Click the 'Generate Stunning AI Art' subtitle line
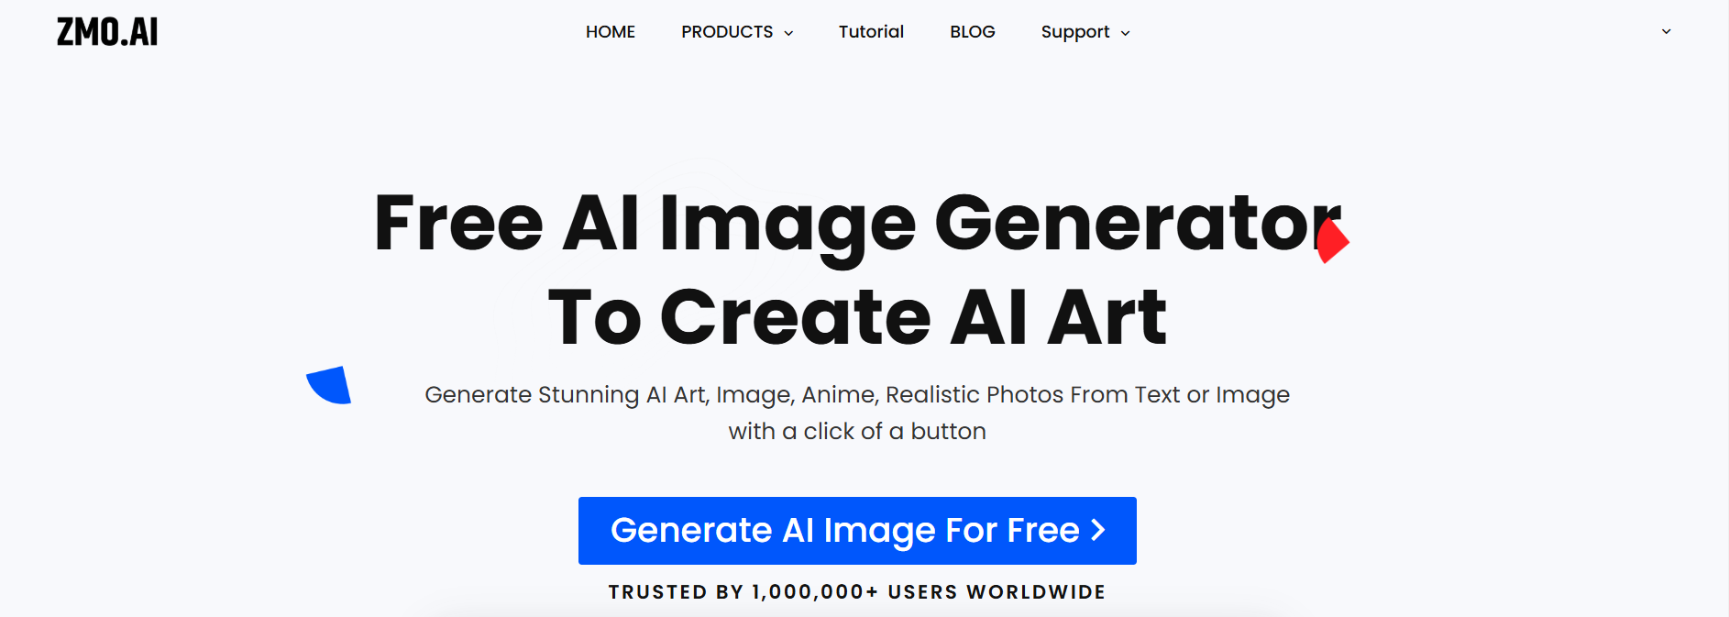The image size is (1729, 617). [x=857, y=395]
